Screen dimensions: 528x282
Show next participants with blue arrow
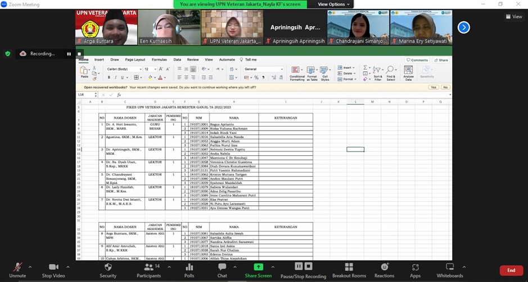coord(463,27)
